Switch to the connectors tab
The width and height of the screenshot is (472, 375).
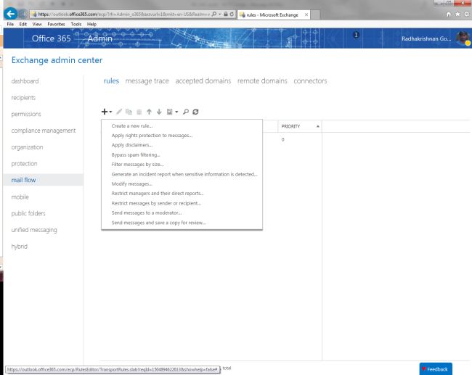coord(310,81)
